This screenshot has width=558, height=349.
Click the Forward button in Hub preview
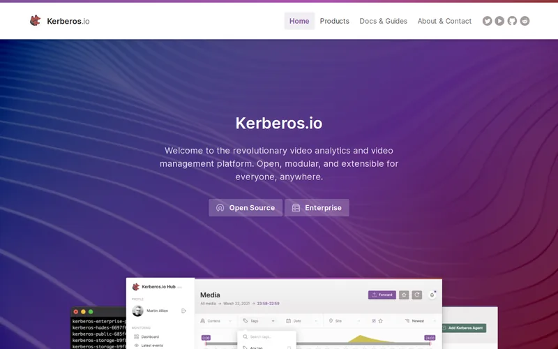coord(382,295)
